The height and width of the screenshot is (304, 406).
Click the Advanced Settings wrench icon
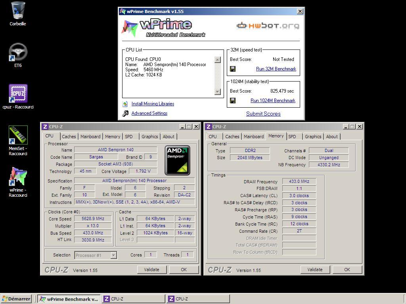click(125, 113)
